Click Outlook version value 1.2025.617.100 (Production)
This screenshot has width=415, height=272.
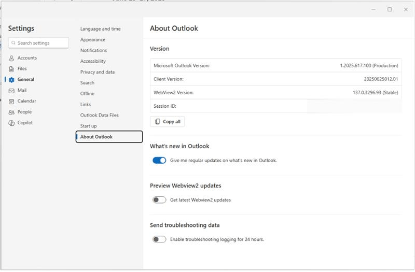coord(369,66)
